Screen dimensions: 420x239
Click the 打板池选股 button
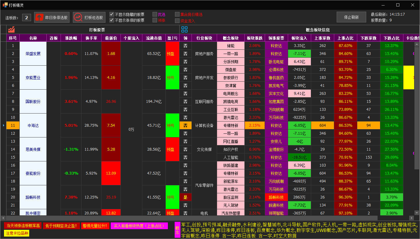point(89,17)
